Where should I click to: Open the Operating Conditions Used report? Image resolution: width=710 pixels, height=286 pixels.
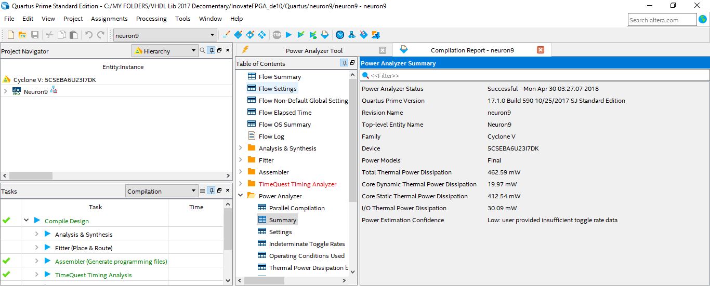point(307,255)
